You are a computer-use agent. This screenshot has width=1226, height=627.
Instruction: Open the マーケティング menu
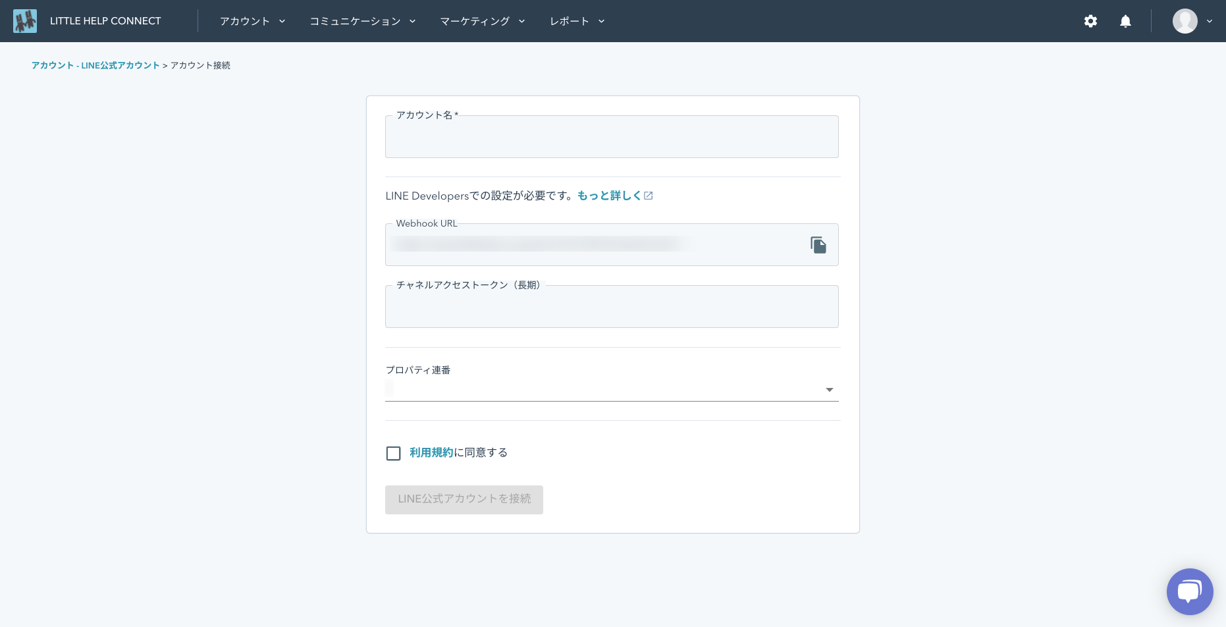pyautogui.click(x=483, y=21)
